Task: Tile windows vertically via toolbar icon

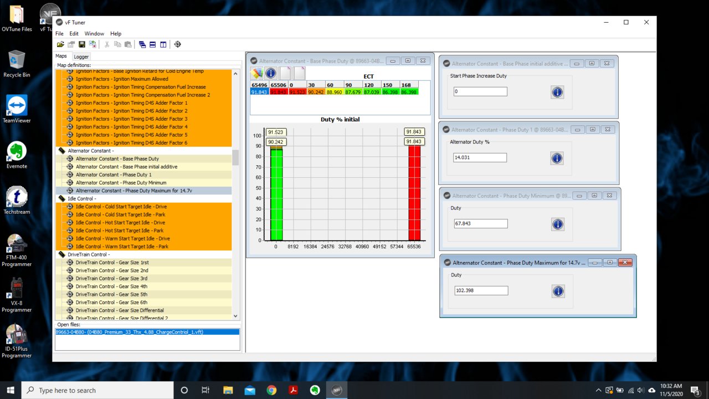Action: point(163,44)
